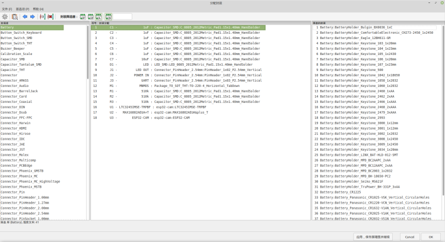445x242 pixels.
Task: Select the Capacitor_SMD library
Action: [x=12, y=59]
